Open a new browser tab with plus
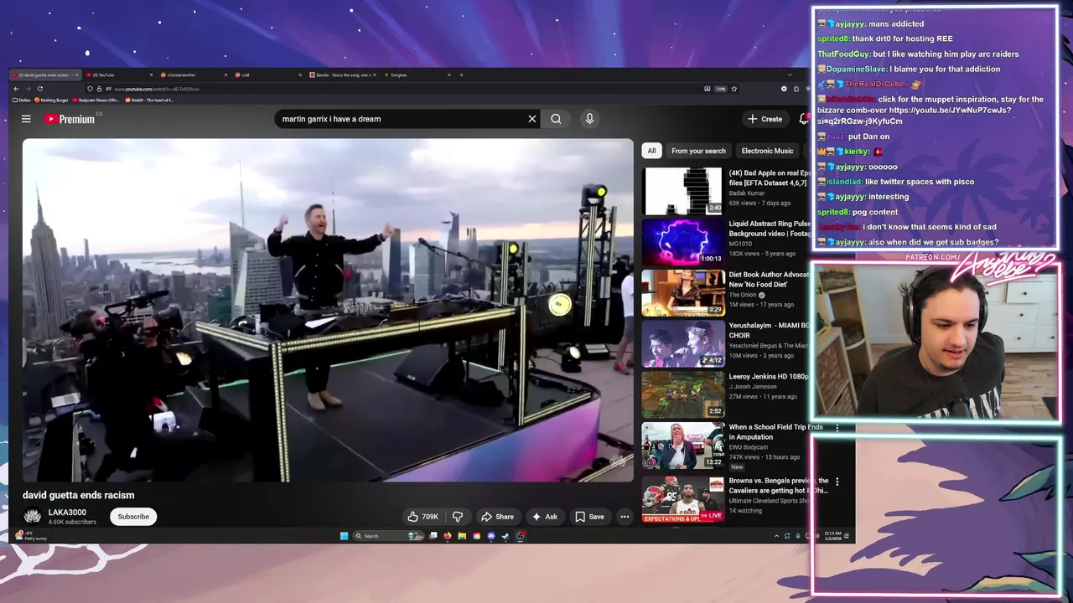Image resolution: width=1073 pixels, height=603 pixels. (x=461, y=75)
